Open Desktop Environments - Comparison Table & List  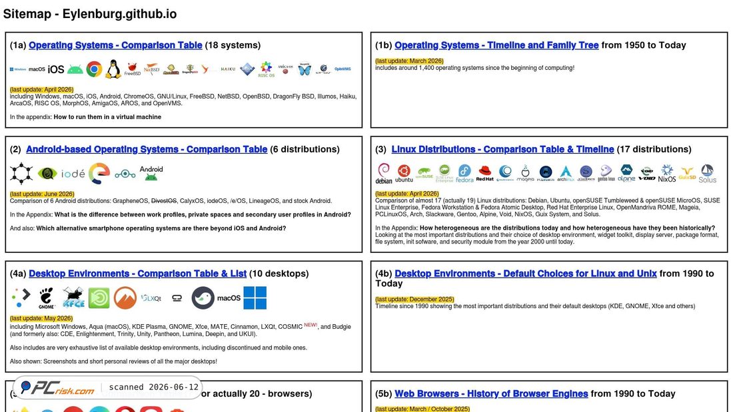(137, 274)
